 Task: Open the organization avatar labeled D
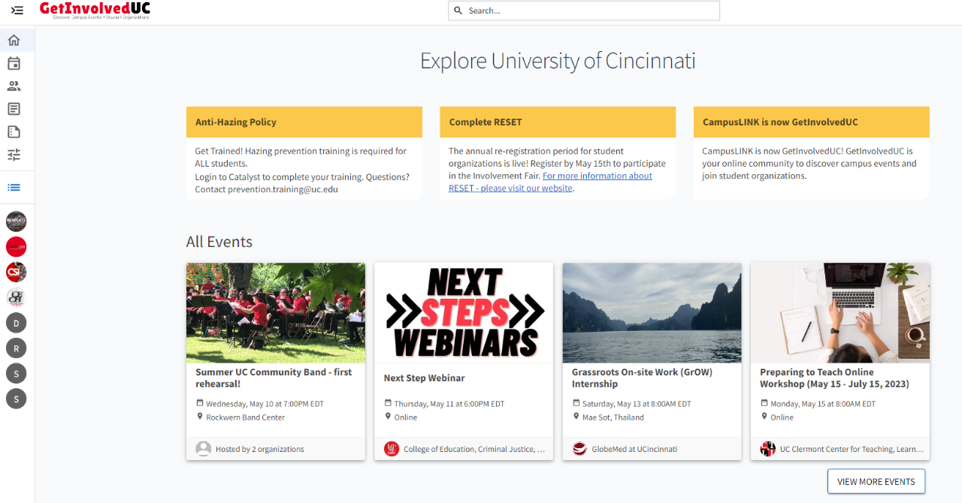pyautogui.click(x=16, y=324)
